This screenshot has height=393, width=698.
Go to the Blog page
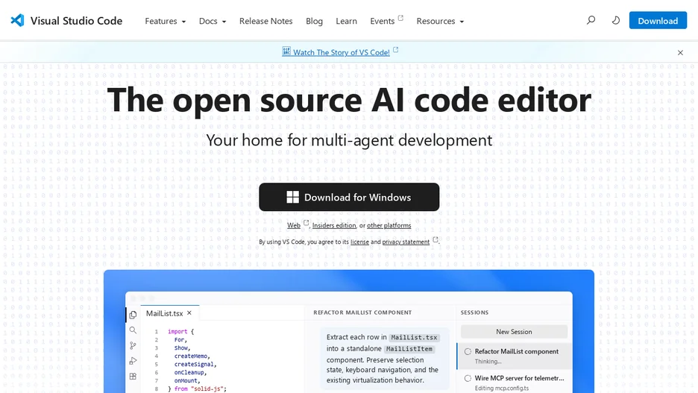(314, 21)
